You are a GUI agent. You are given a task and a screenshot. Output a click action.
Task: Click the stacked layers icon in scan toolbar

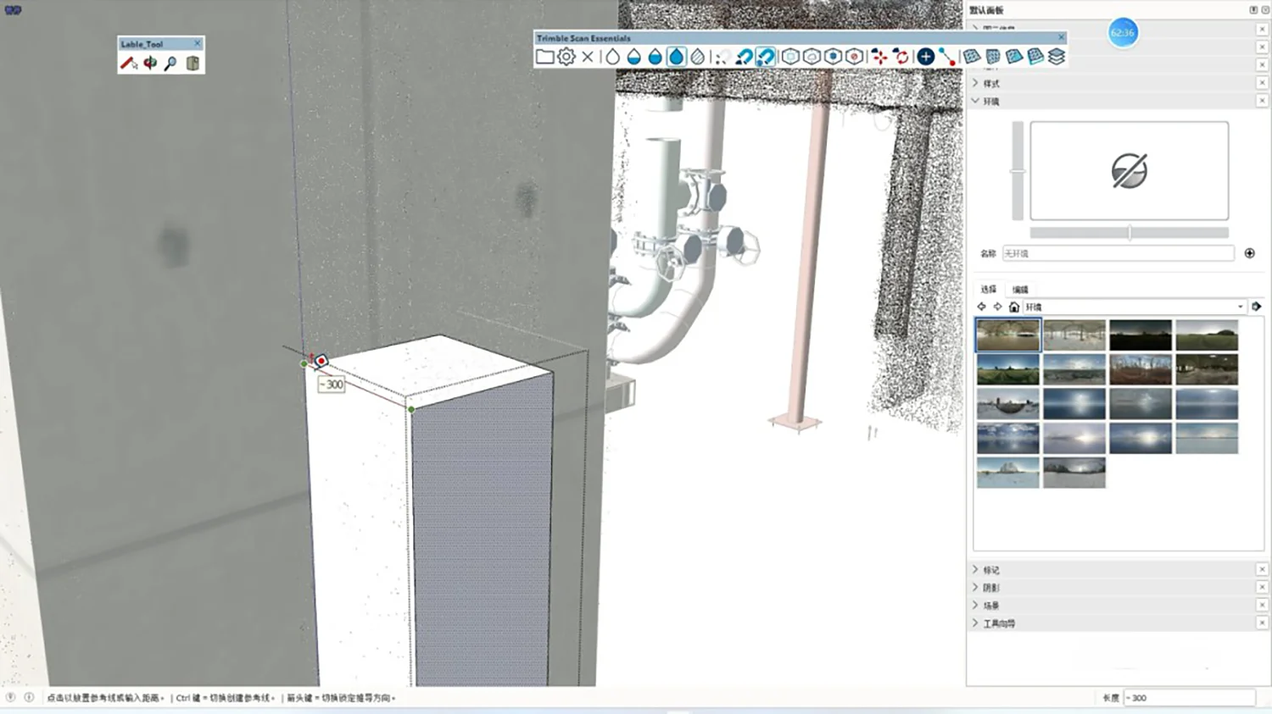point(1056,57)
